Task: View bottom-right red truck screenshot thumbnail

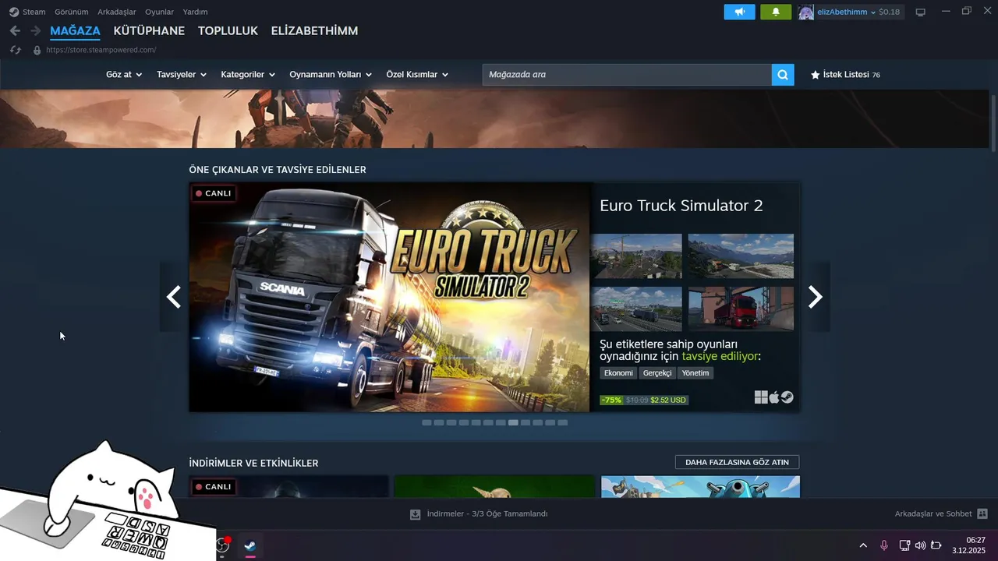Action: [741, 309]
